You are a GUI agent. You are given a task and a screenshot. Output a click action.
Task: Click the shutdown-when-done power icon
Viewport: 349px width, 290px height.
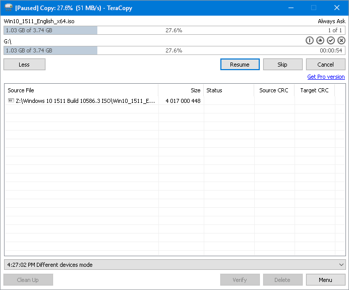point(309,40)
